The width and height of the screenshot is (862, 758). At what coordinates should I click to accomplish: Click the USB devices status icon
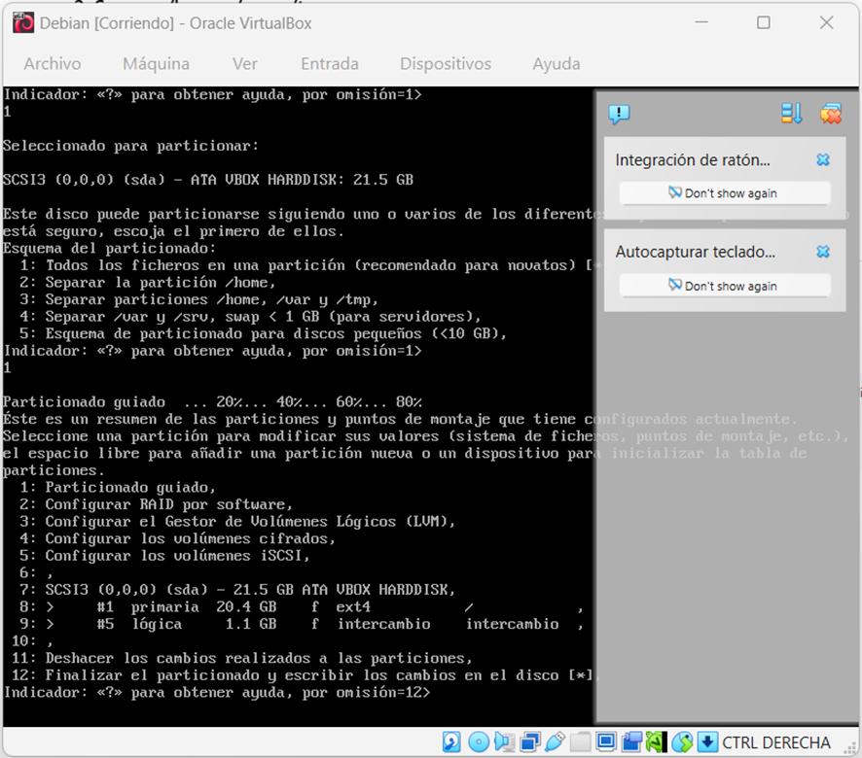point(555,742)
